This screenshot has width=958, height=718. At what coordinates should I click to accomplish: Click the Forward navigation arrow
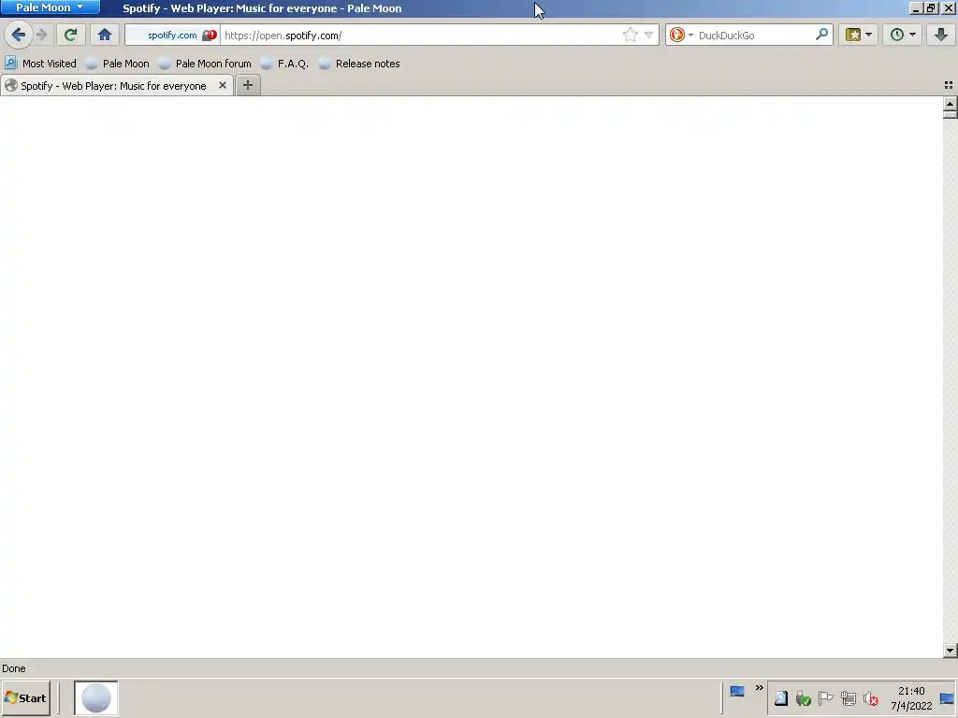pos(41,35)
